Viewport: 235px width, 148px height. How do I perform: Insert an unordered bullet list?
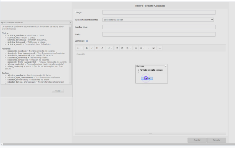pyautogui.click(x=117, y=48)
